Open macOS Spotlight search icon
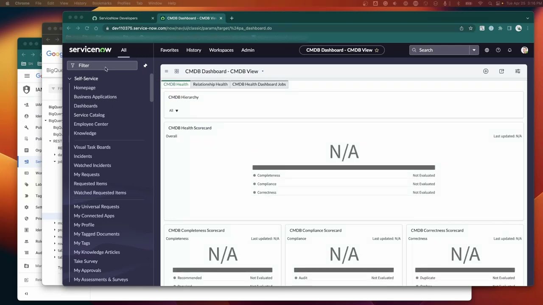This screenshot has height=305, width=543. [490, 3]
